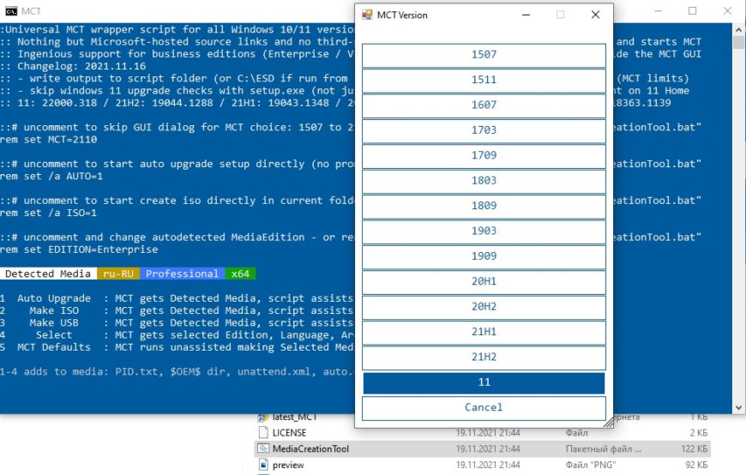Image resolution: width=746 pixels, height=475 pixels.
Task: Click the console scrollbar down arrow
Action: (738, 406)
